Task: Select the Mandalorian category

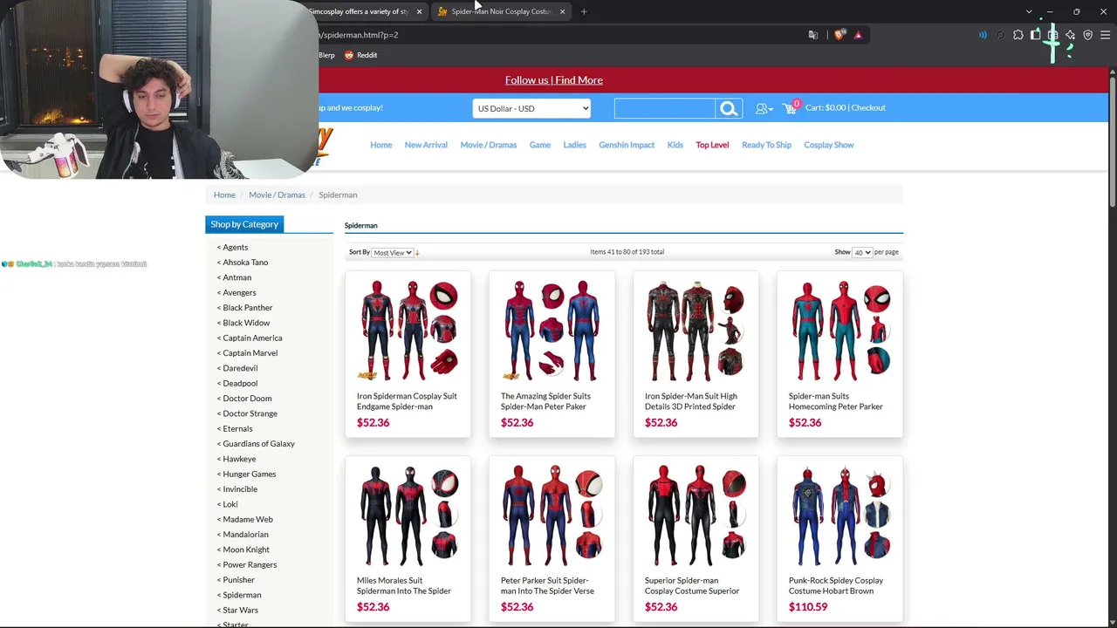Action: tap(245, 535)
